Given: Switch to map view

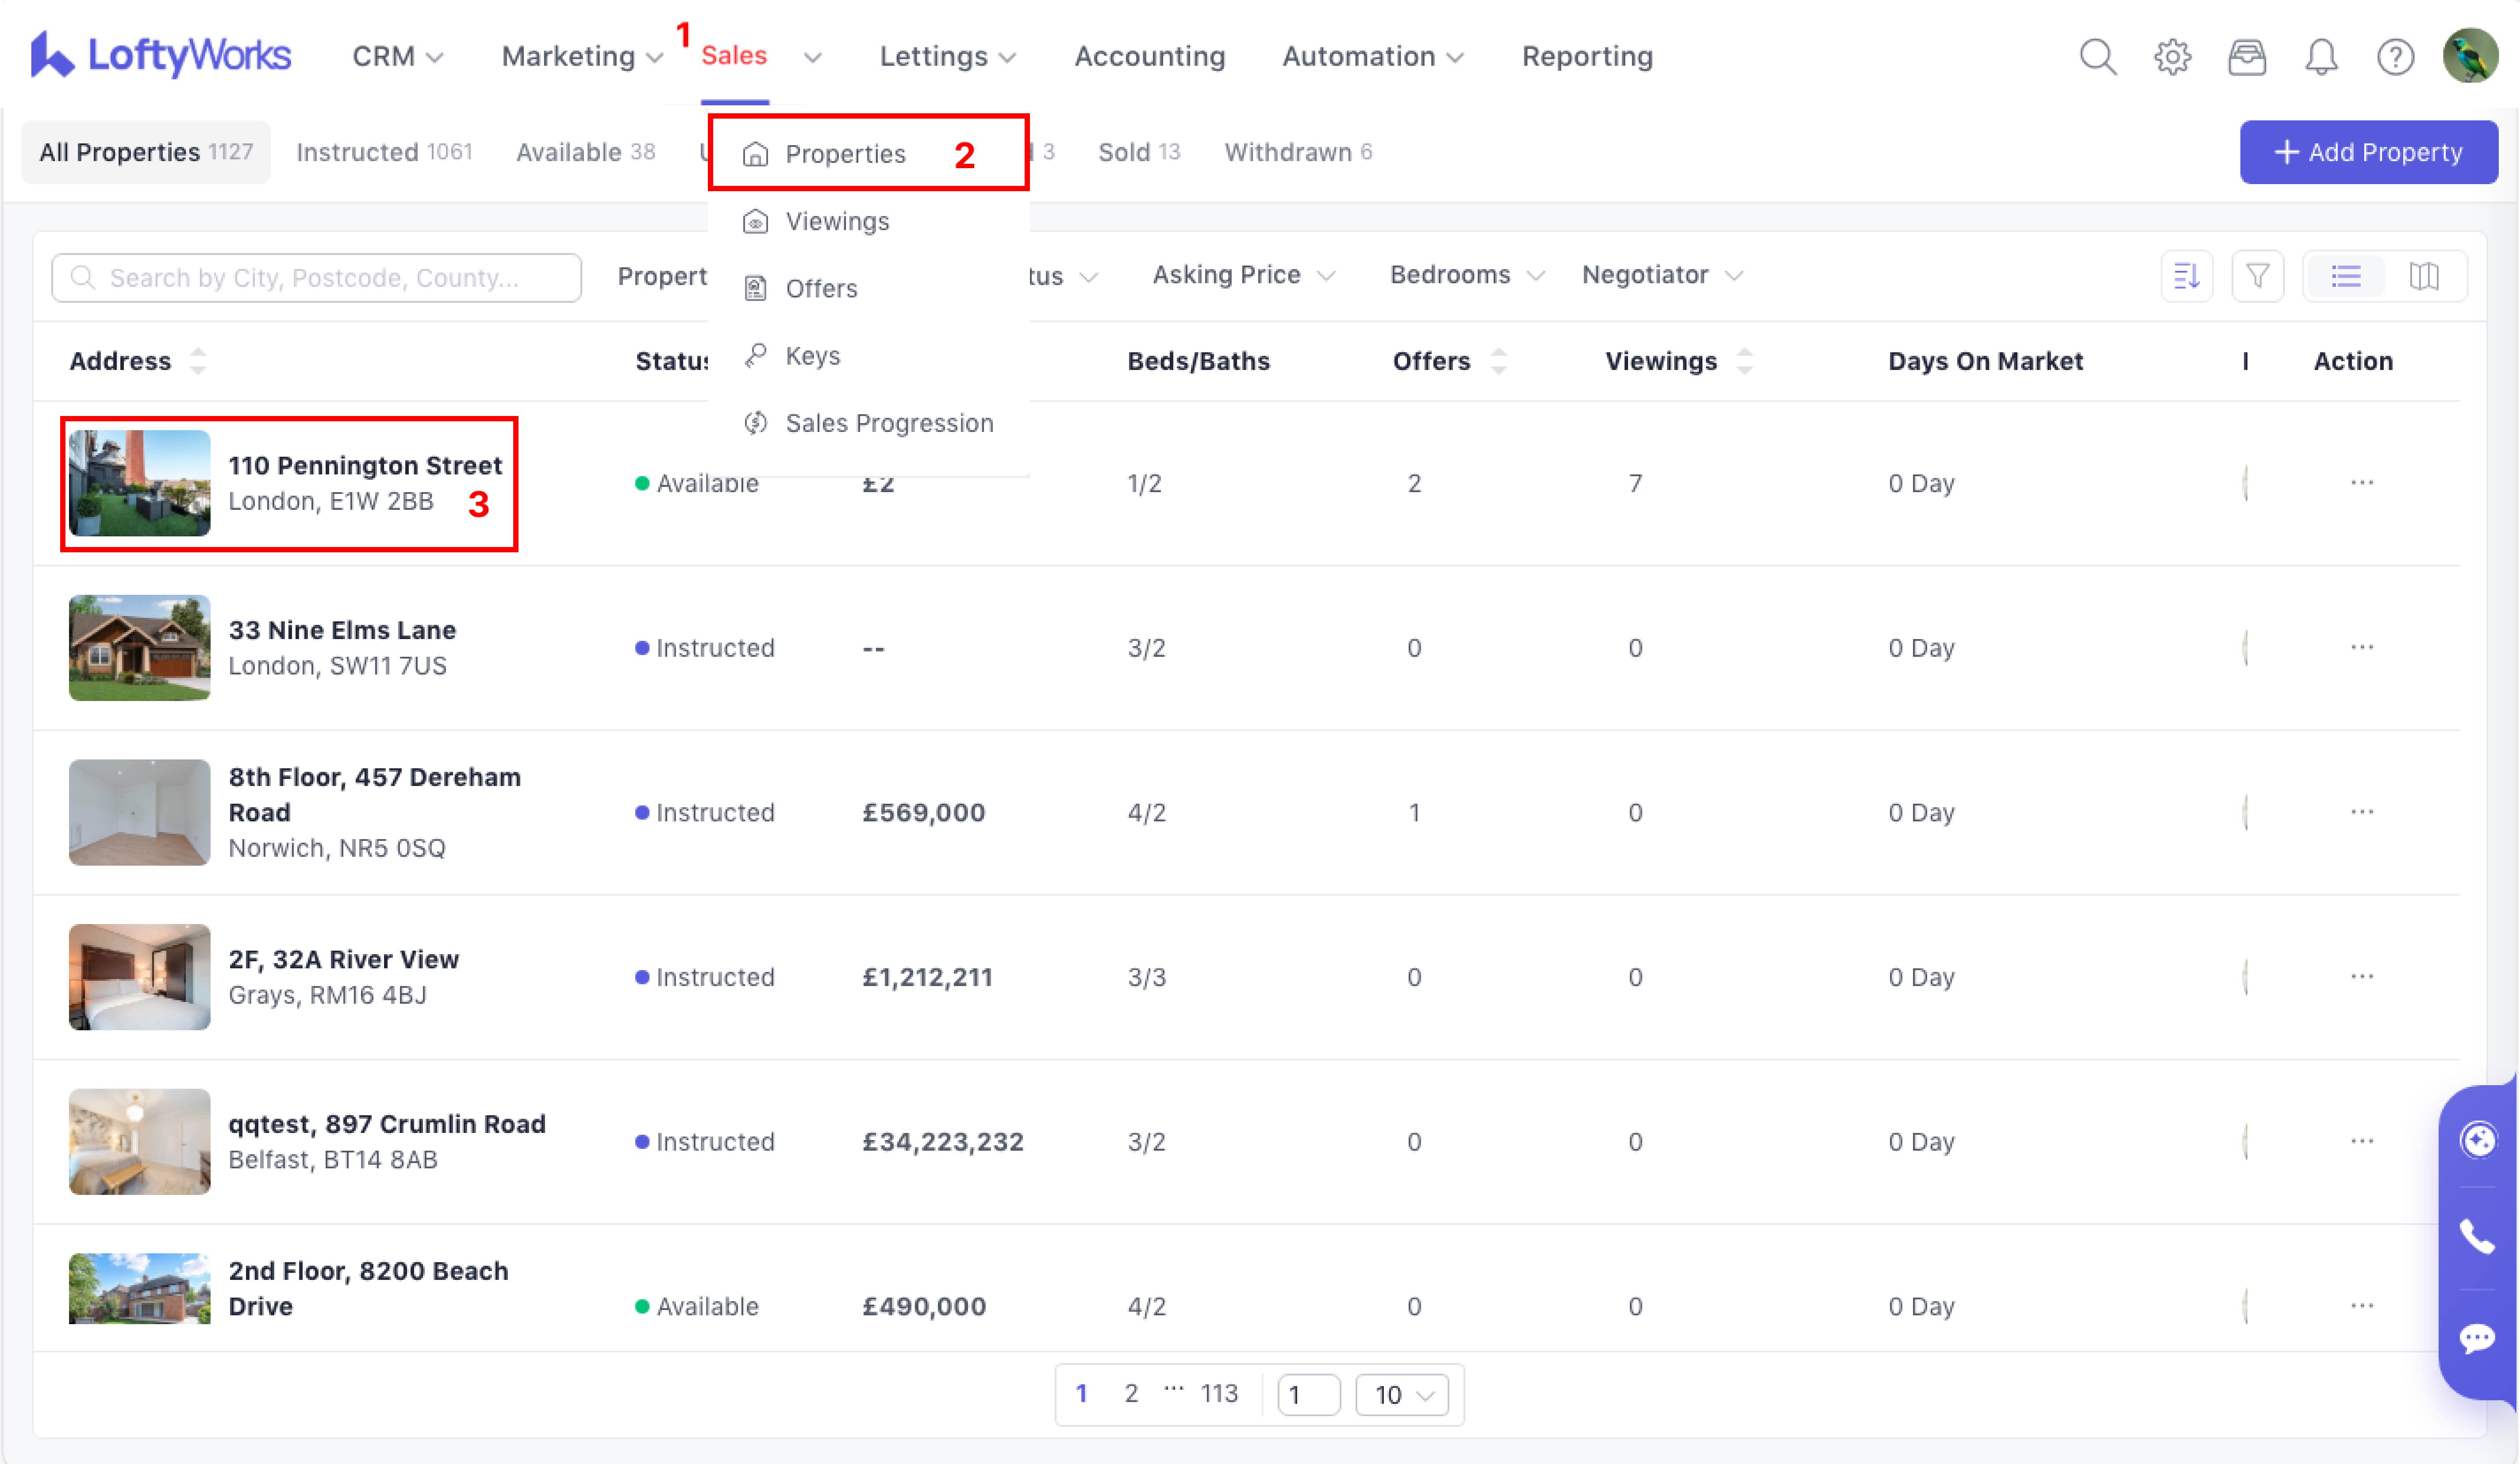Looking at the screenshot, I should [2424, 276].
